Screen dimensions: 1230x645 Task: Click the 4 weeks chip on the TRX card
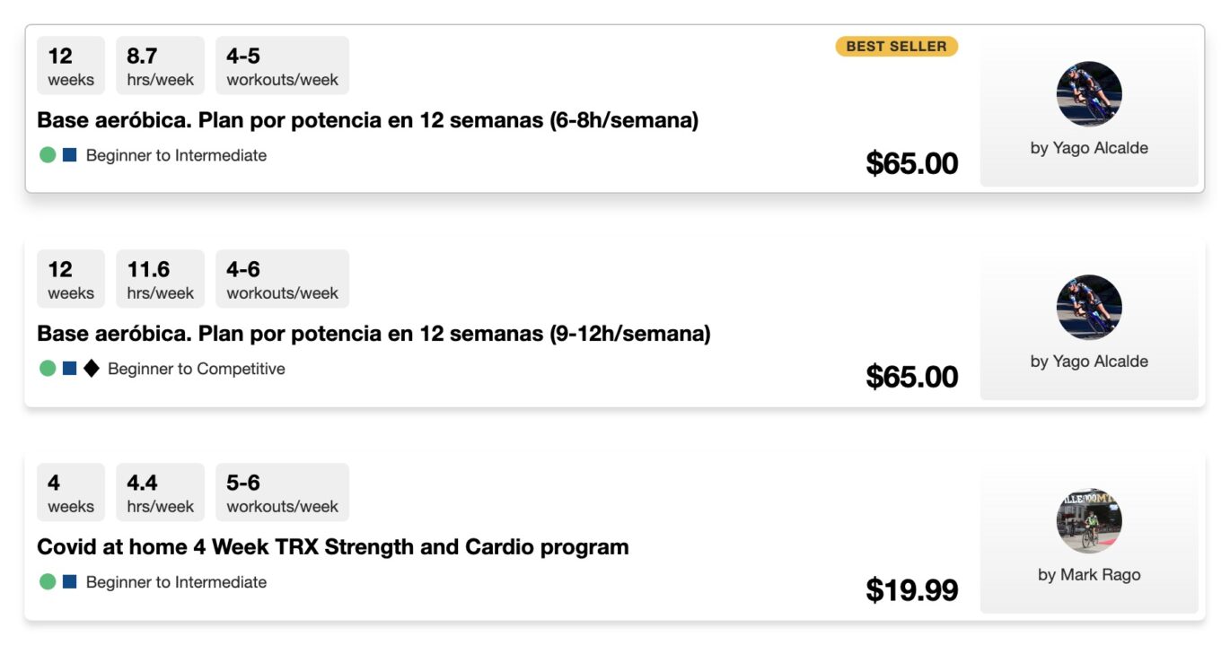(x=70, y=491)
